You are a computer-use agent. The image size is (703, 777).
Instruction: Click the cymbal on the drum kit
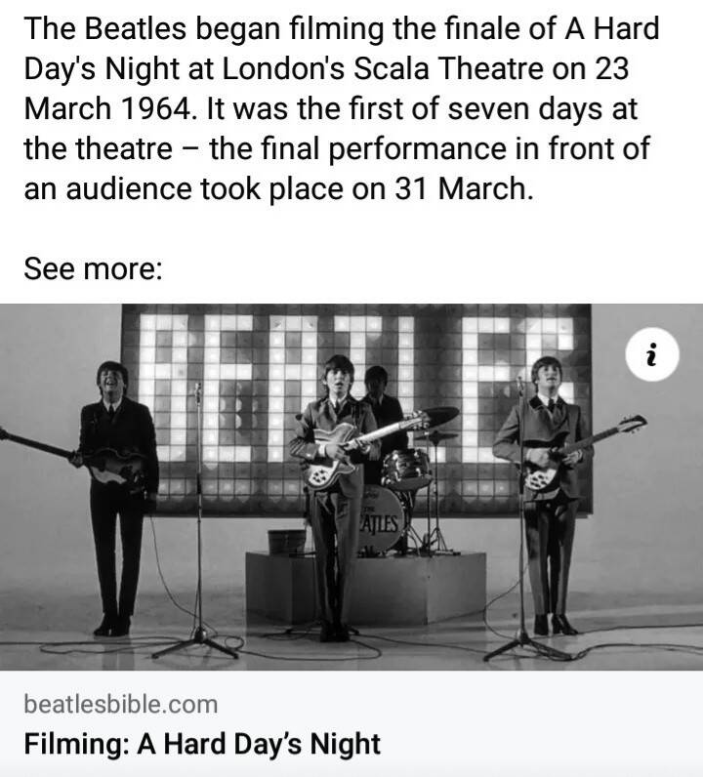click(x=439, y=415)
